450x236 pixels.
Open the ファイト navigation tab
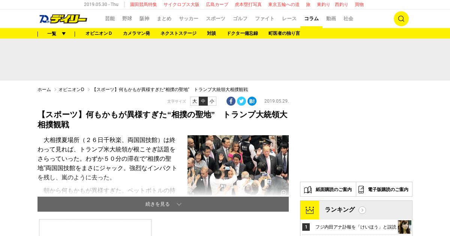[x=265, y=19]
